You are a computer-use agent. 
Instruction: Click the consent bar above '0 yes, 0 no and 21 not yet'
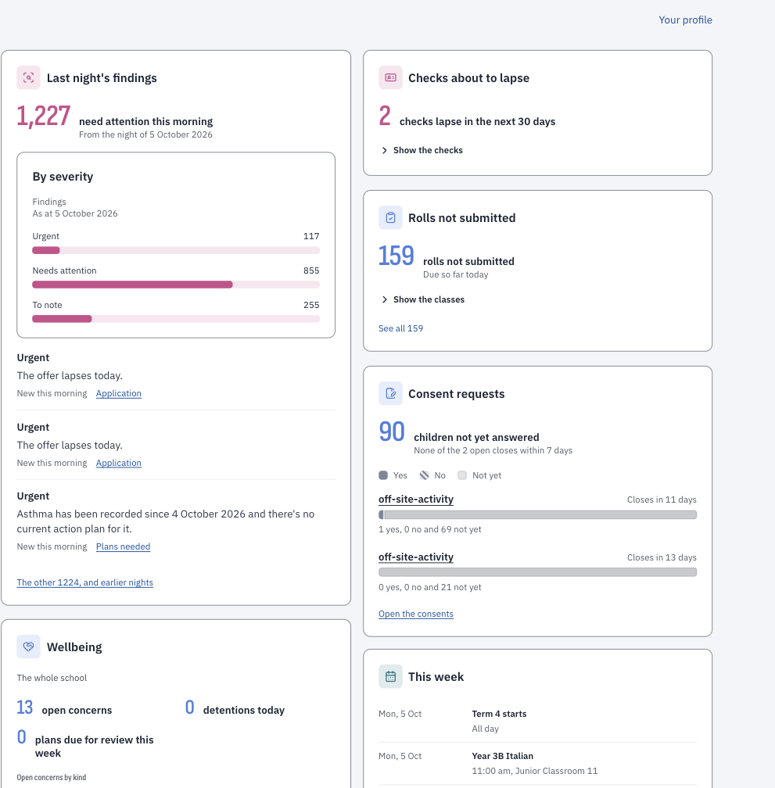[x=537, y=572]
